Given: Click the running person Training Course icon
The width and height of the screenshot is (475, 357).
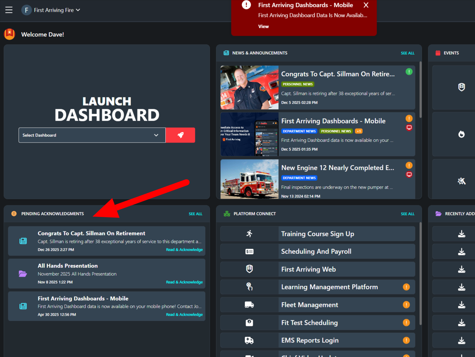Looking at the screenshot, I should click(249, 234).
